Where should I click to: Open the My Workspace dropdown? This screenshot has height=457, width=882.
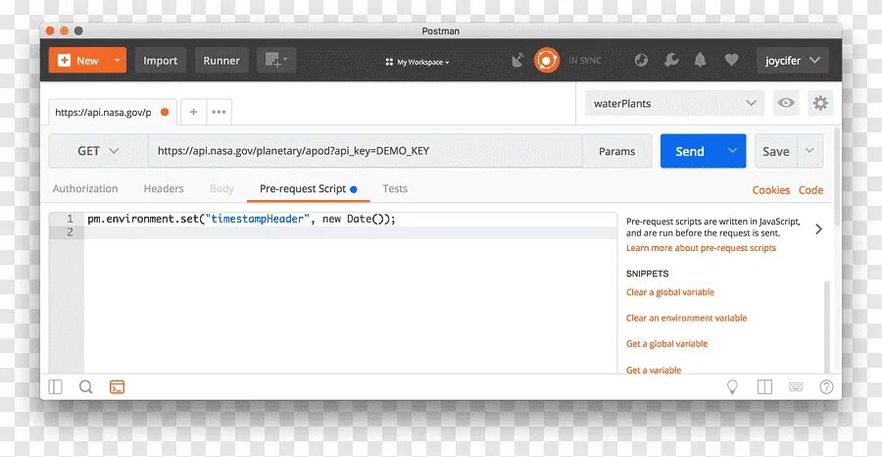(417, 63)
